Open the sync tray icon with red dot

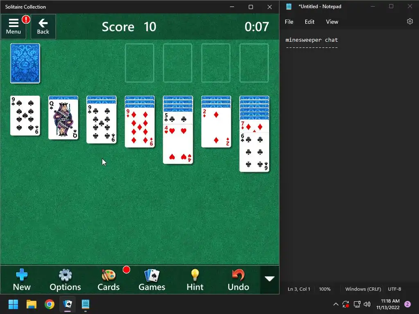[346, 304]
